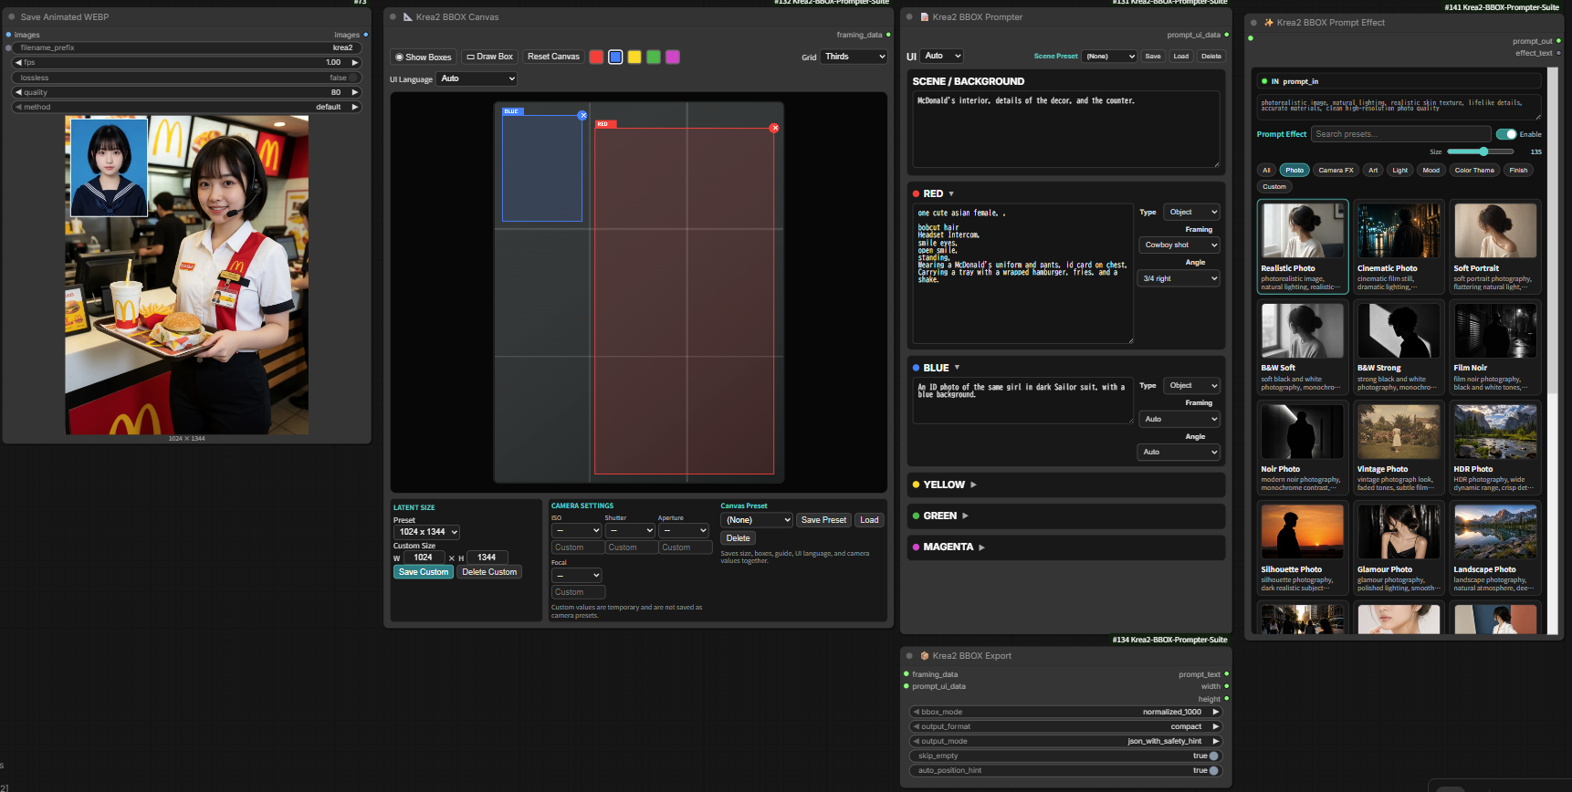Click the Save Custom size button

(424, 572)
